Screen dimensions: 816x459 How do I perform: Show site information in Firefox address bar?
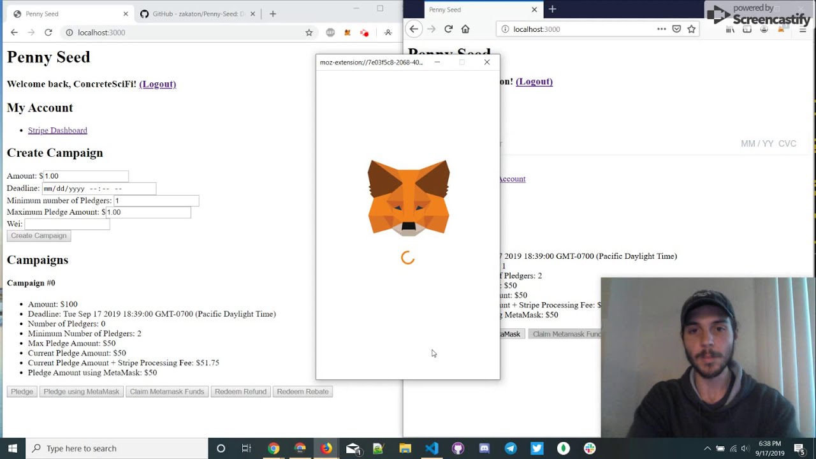506,29
